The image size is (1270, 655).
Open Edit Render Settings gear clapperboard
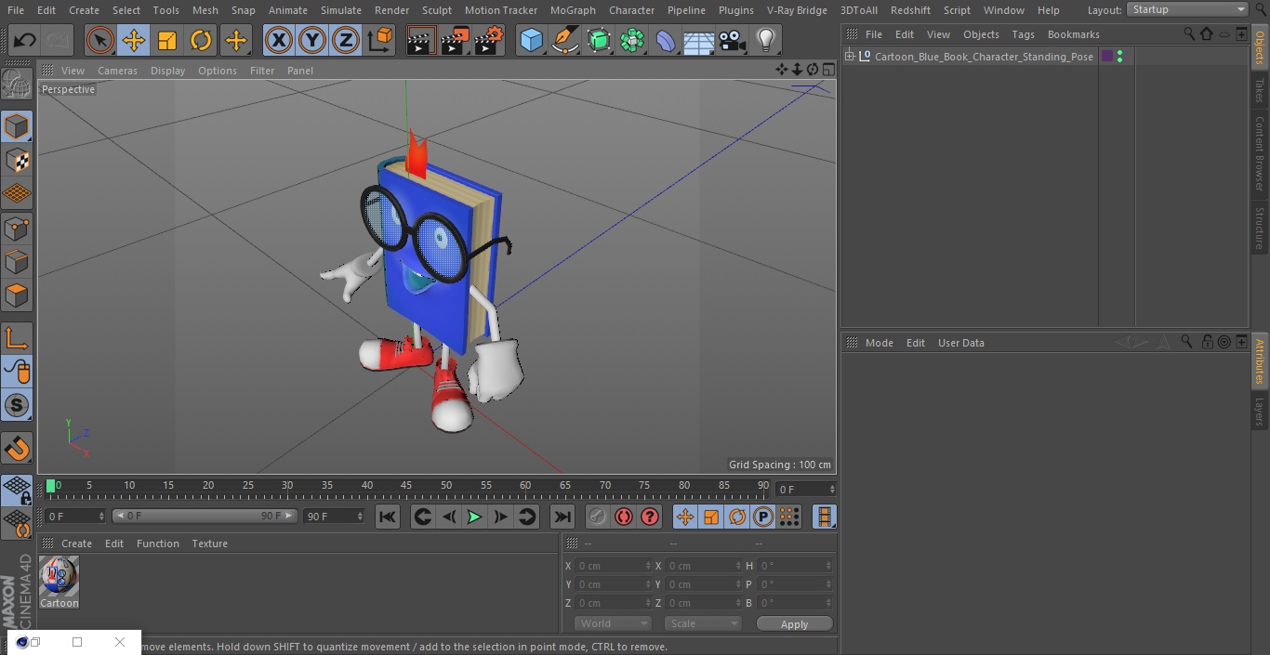pos(489,40)
